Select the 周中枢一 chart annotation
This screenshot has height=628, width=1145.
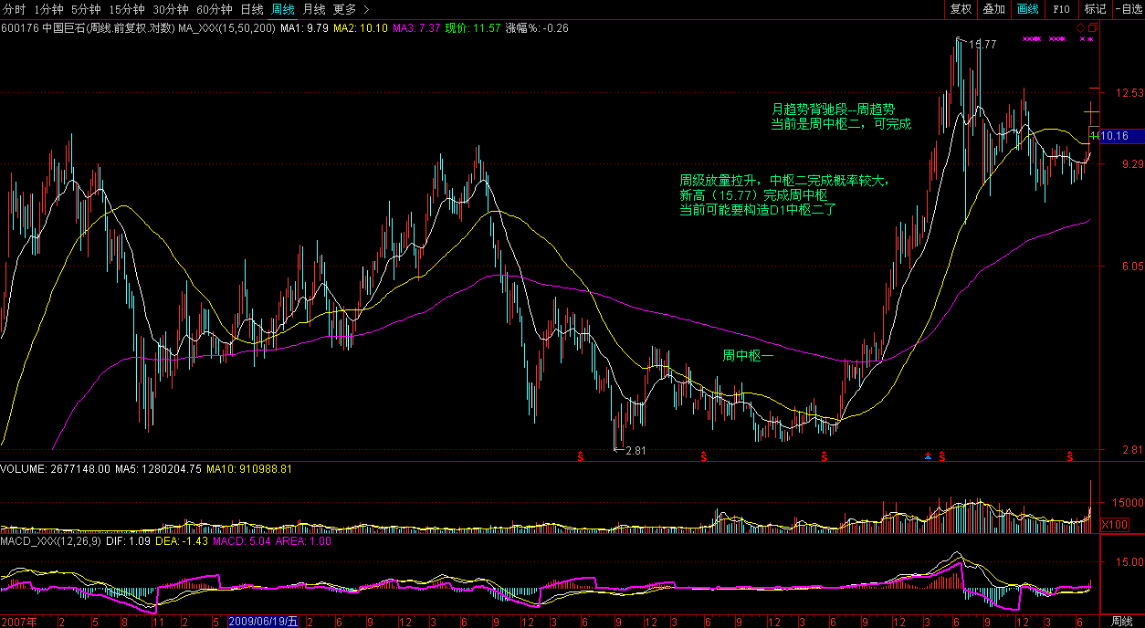pos(748,355)
